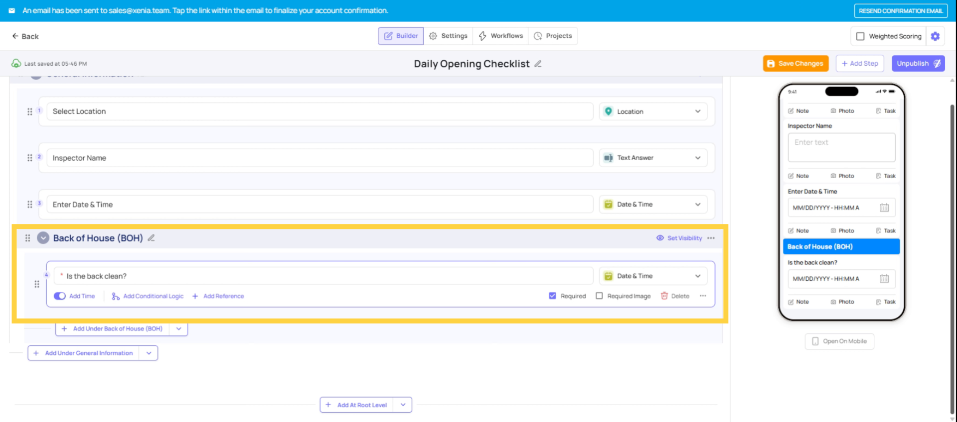
Task: Click the Save Changes button
Action: pyautogui.click(x=796, y=64)
